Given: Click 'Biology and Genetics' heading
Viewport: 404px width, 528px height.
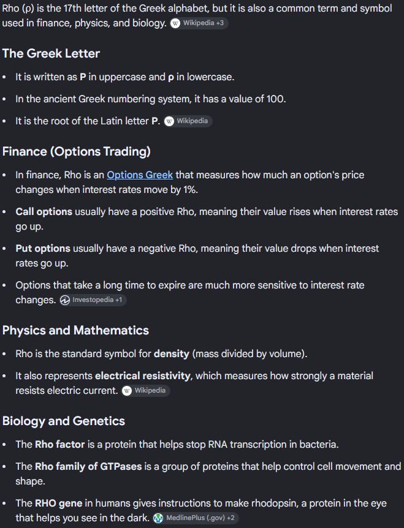Looking at the screenshot, I should coord(64,421).
